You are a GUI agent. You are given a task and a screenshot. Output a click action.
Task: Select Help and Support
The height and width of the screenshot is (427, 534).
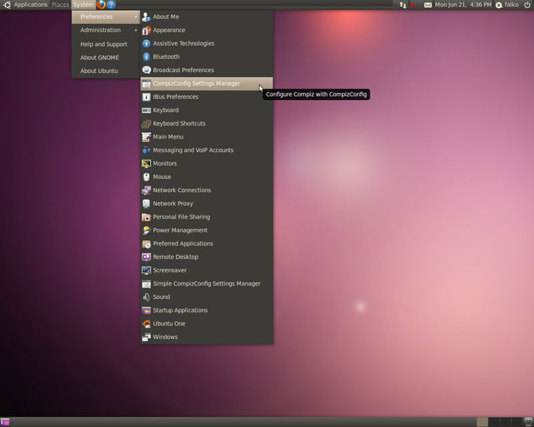tap(106, 44)
